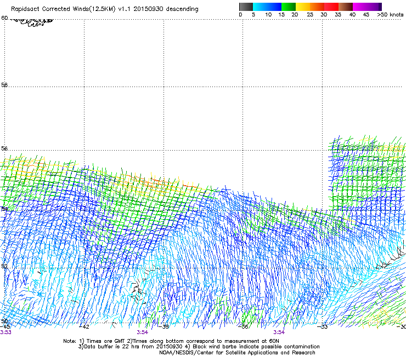Click the 'Times are GMT' note line
This screenshot has width=406, height=356.
pos(171,341)
